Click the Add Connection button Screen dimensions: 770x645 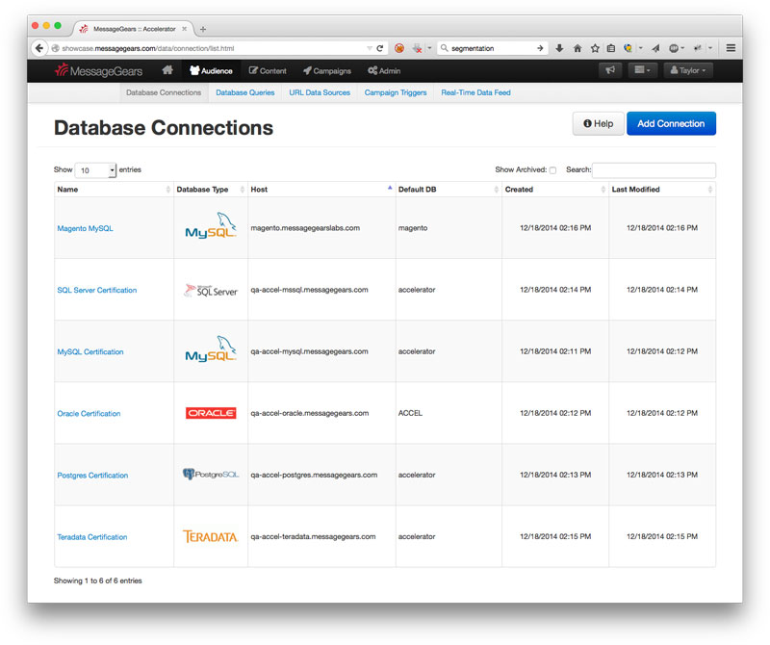[x=671, y=123]
